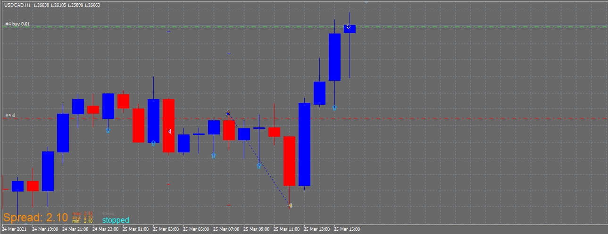Click the '25 Mar 11:00' time label

pyautogui.click(x=287, y=229)
